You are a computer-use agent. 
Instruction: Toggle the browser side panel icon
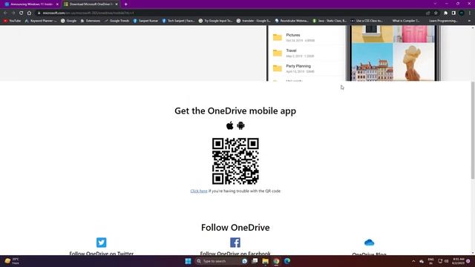[453, 13]
